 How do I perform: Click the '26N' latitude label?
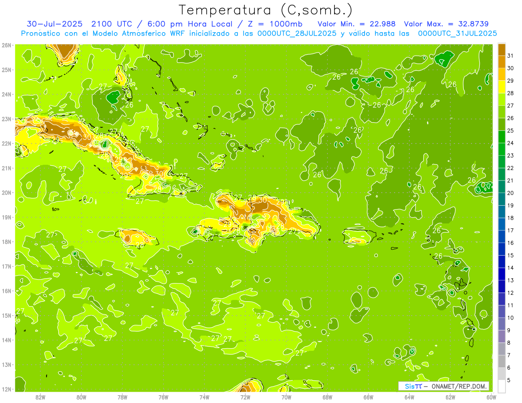(x=7, y=45)
